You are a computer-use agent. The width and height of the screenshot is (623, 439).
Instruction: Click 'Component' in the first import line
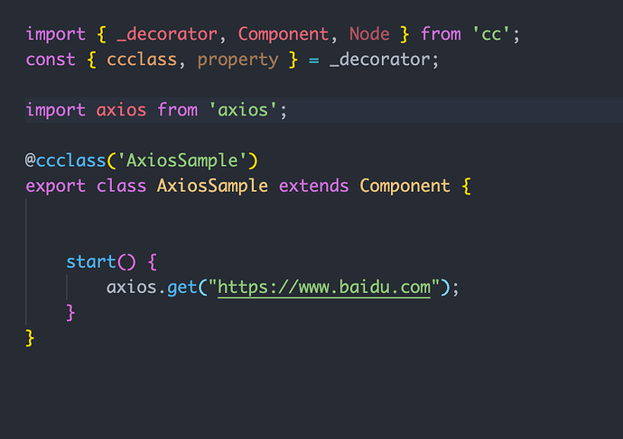284,34
